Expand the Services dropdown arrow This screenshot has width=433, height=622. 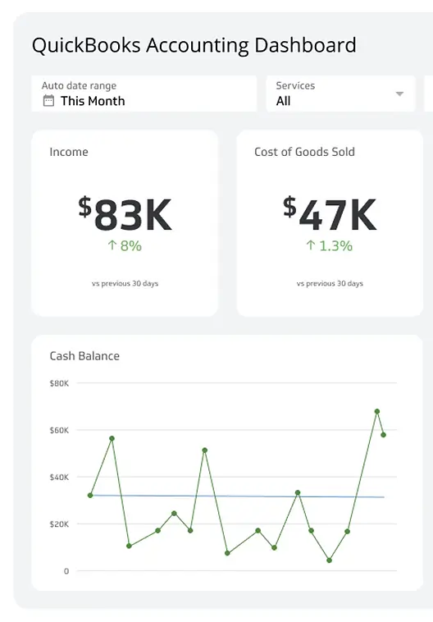point(399,94)
